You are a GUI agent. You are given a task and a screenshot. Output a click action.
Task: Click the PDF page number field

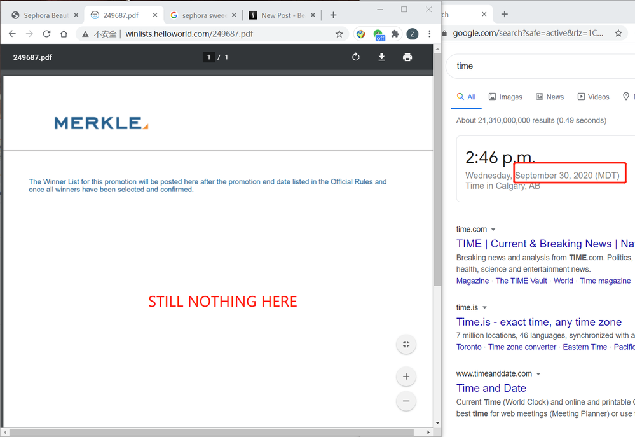pos(208,57)
